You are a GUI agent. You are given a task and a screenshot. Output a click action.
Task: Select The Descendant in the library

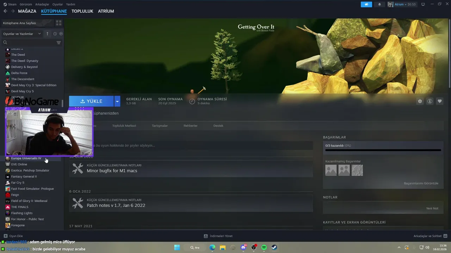point(23,79)
